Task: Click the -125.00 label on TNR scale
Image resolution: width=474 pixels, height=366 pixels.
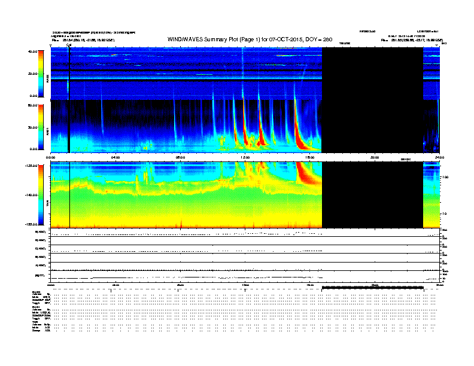Action: (32, 166)
